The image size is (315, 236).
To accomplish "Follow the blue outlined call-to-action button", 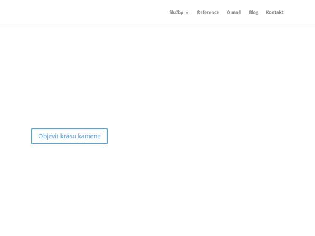I will coord(70,136).
